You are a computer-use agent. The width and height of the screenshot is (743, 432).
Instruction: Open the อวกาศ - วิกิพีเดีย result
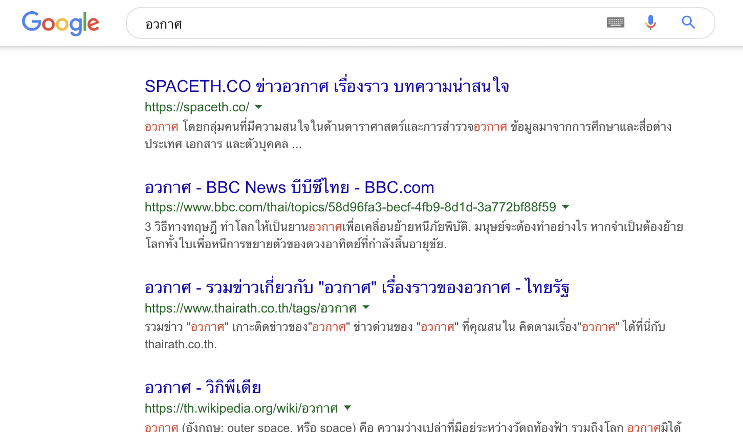tap(203, 388)
